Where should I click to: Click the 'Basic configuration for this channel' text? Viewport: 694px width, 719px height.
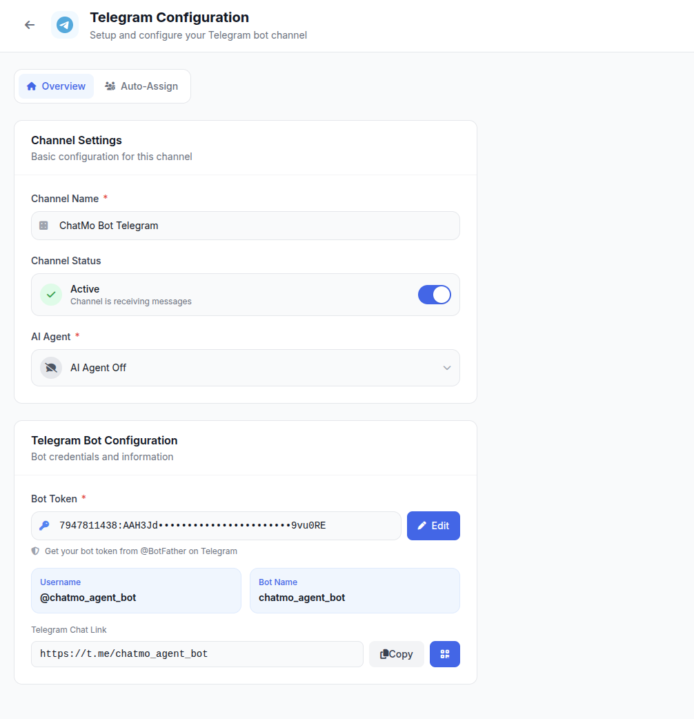(x=111, y=157)
